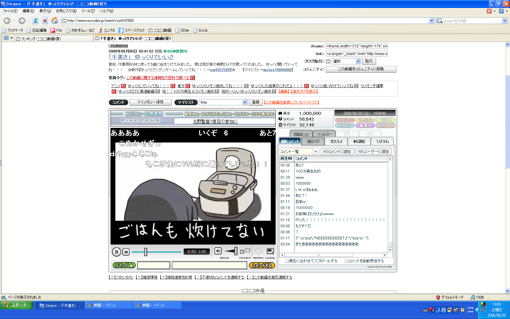The width and height of the screenshot is (510, 319).
Task: Open the mylist/6894888 link
Action: click(x=277, y=70)
